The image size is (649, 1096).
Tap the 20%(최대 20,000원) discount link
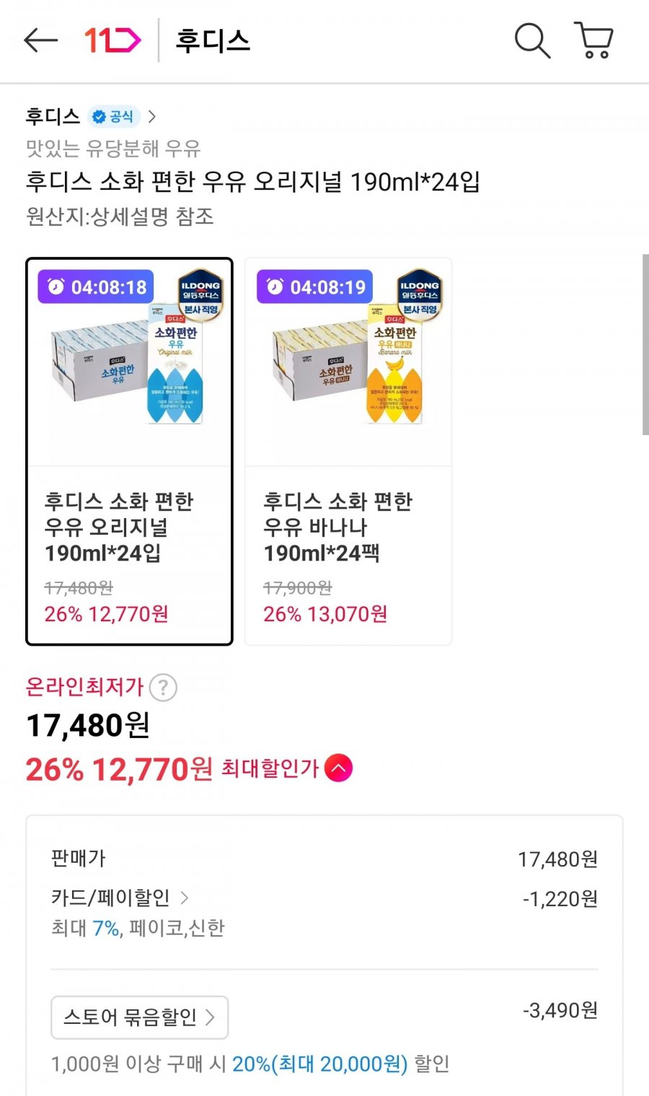click(319, 1064)
